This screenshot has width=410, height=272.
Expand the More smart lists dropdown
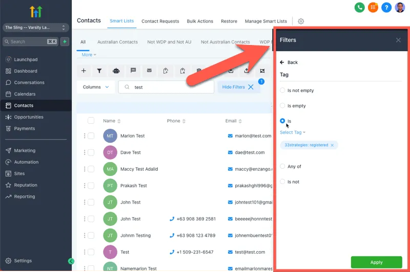coord(89,55)
